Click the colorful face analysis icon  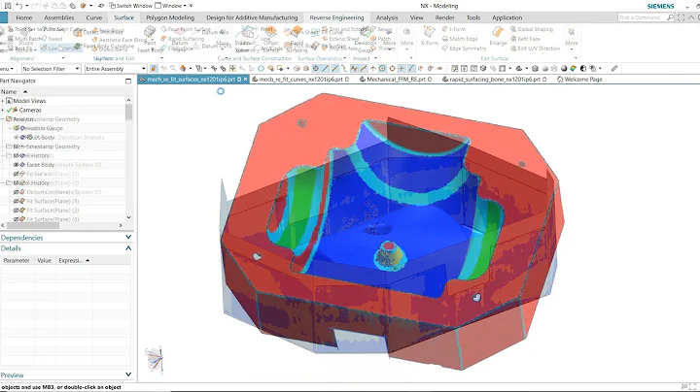[x=574, y=69]
